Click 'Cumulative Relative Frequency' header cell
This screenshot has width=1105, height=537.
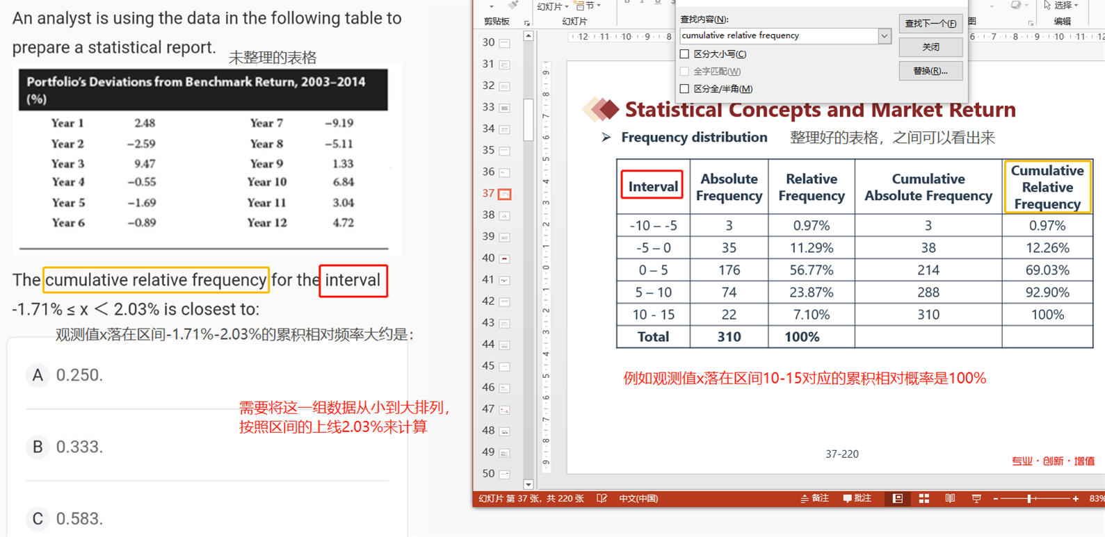click(x=1047, y=187)
